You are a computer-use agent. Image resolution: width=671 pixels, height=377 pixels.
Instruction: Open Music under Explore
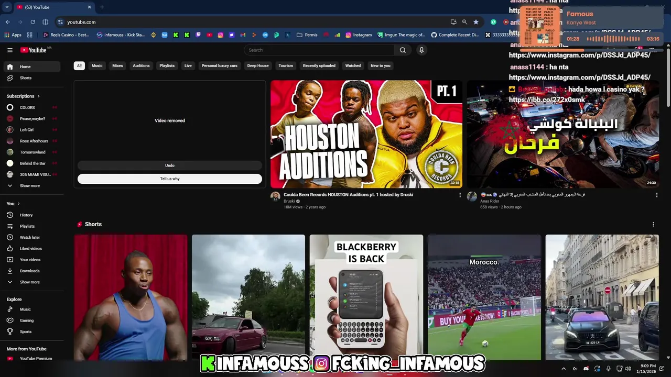pos(33,309)
